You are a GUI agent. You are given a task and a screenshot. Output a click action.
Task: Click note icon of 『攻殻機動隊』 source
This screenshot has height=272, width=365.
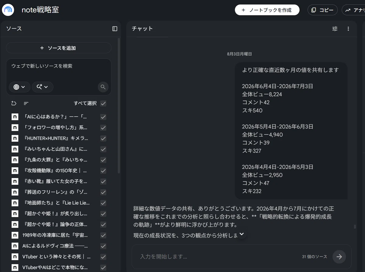(15, 170)
